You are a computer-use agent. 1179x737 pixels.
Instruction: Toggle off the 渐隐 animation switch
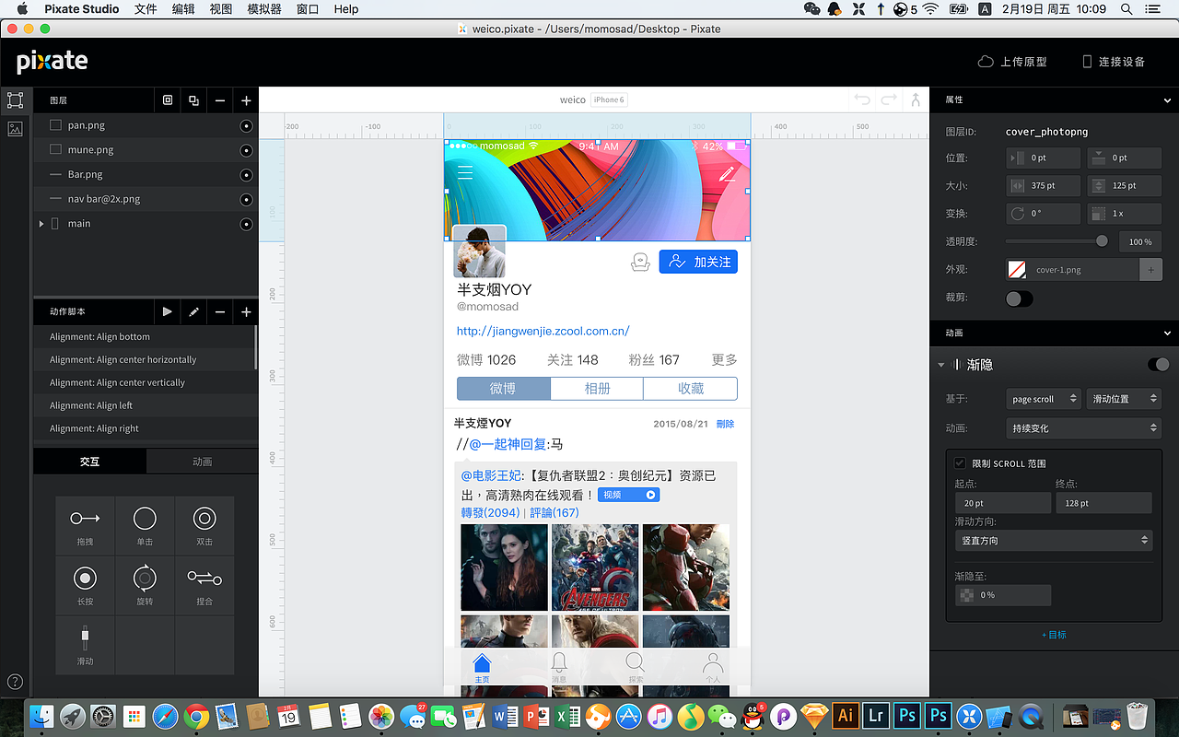(x=1158, y=364)
